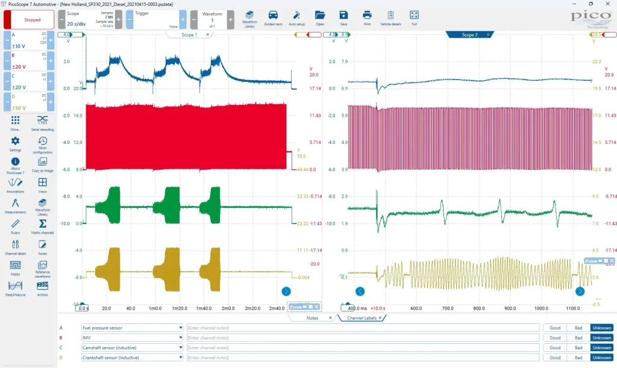Select the Rulers tool in sidebar

(15, 226)
